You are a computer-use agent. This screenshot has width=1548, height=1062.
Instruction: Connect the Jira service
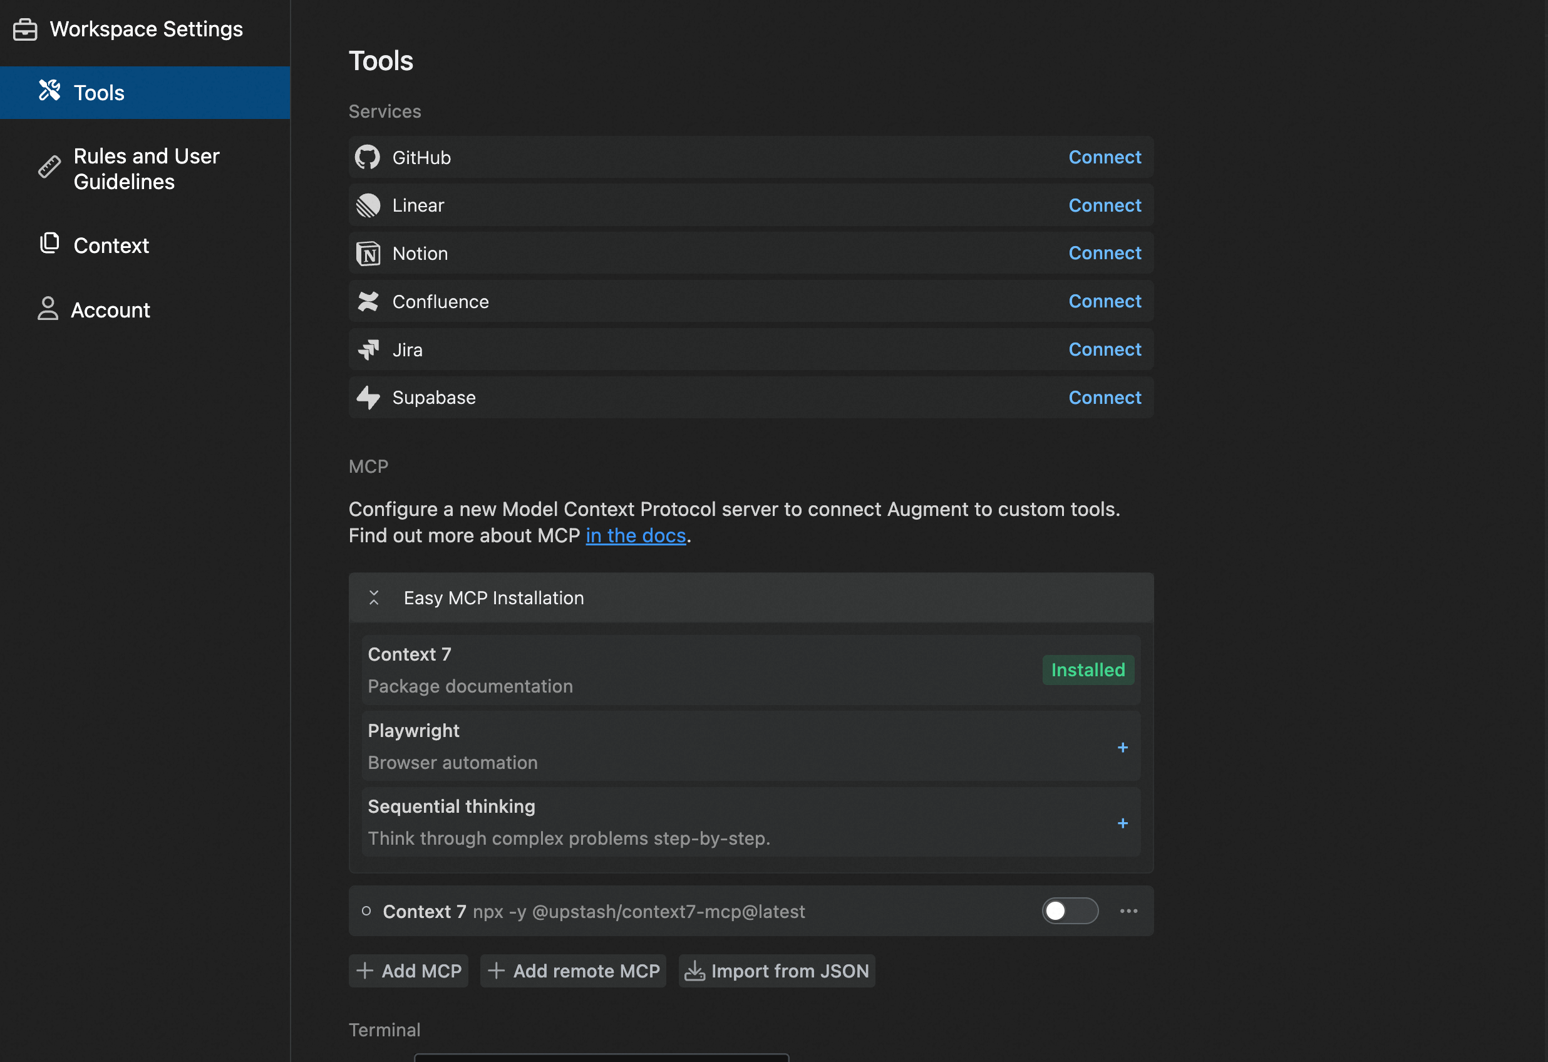[x=1105, y=349]
